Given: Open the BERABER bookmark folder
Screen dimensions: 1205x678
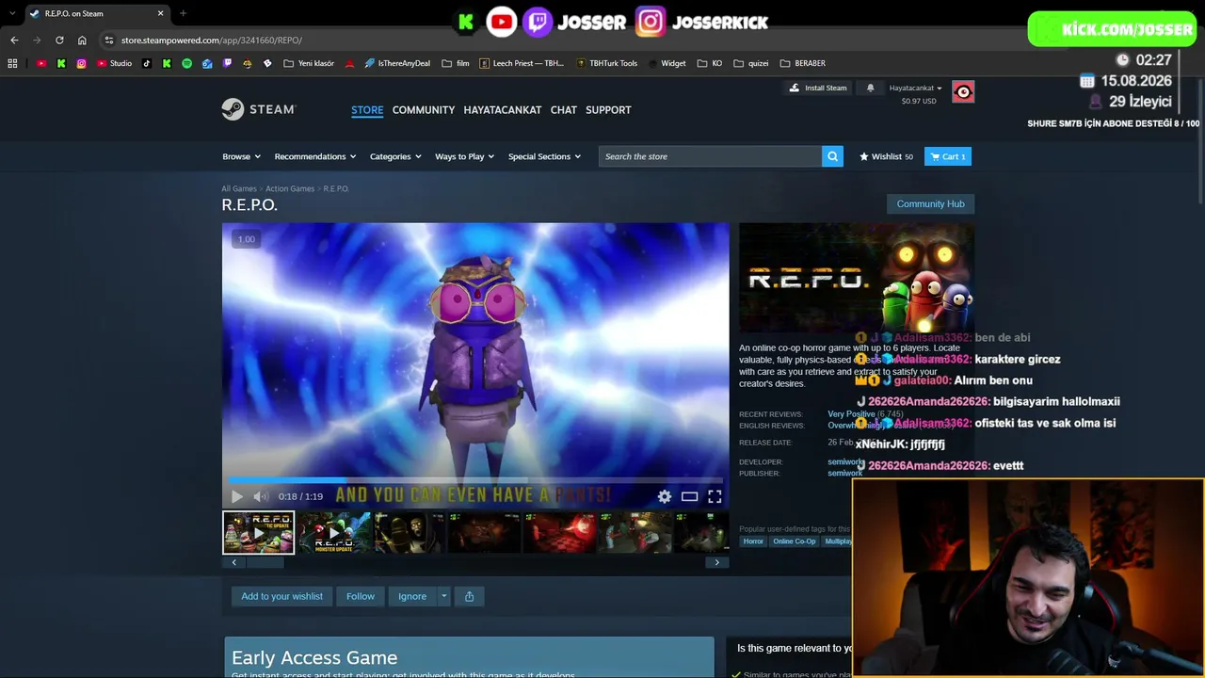Looking at the screenshot, I should tap(802, 63).
